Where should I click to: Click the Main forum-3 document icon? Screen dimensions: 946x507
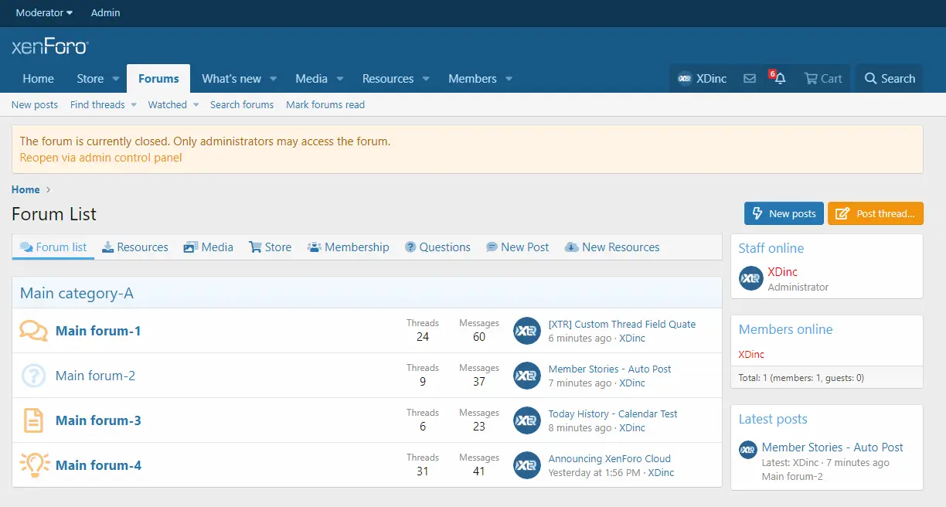33,420
